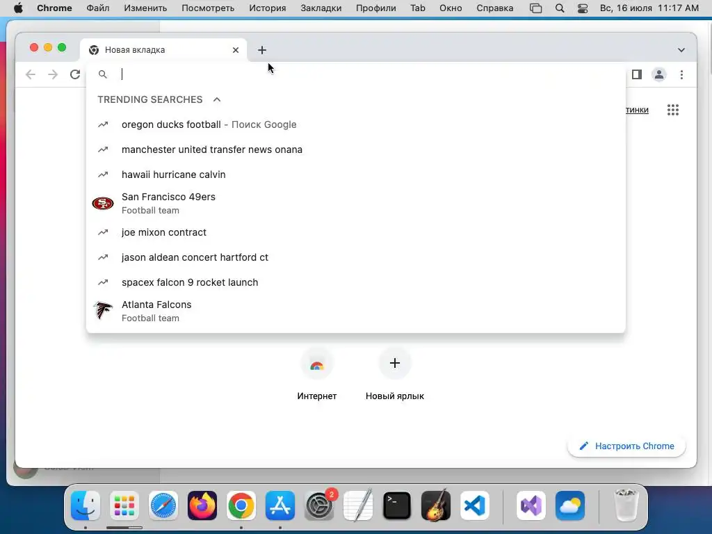712x534 pixels.
Task: Open Visual Studio Code from Dock
Action: pos(474,505)
